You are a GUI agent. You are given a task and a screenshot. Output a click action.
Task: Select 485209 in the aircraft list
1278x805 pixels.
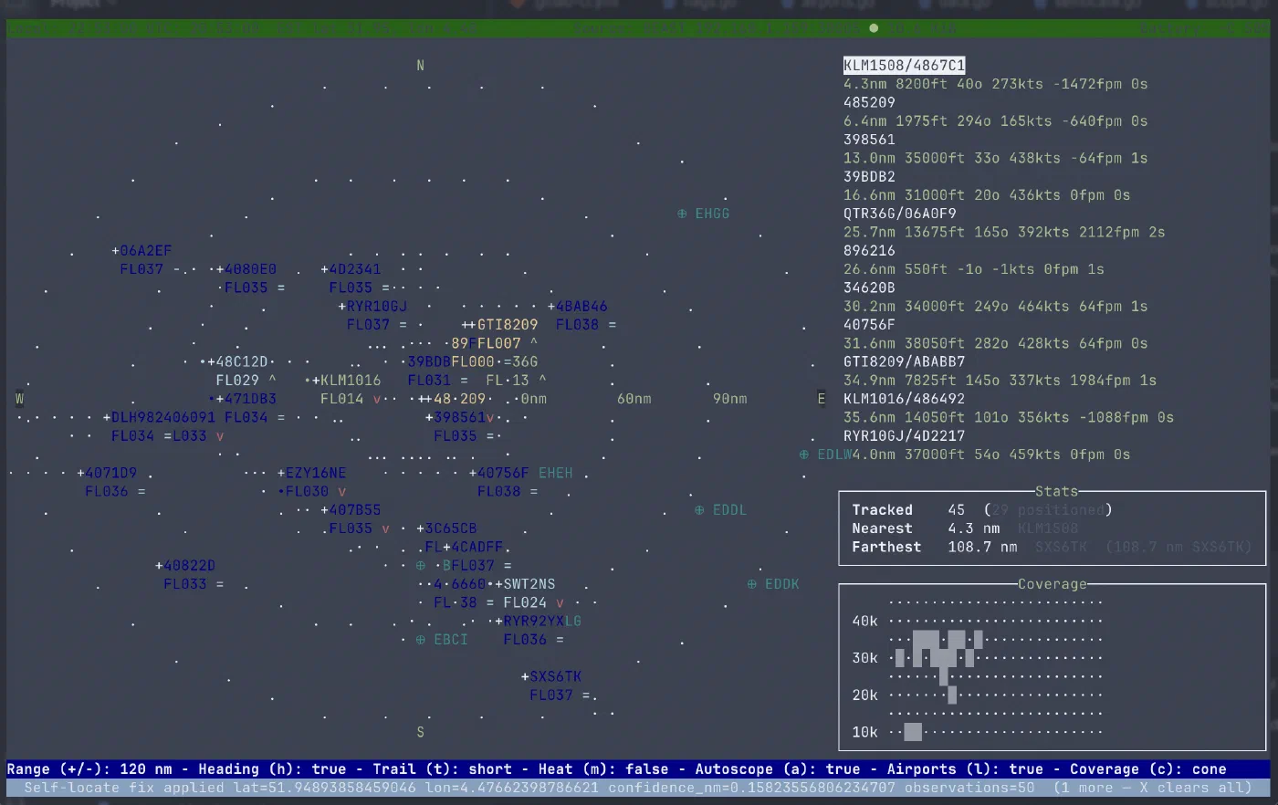[869, 102]
